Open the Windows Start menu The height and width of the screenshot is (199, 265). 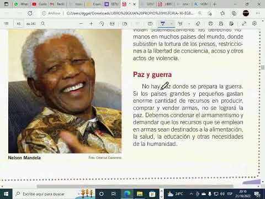tap(6, 194)
